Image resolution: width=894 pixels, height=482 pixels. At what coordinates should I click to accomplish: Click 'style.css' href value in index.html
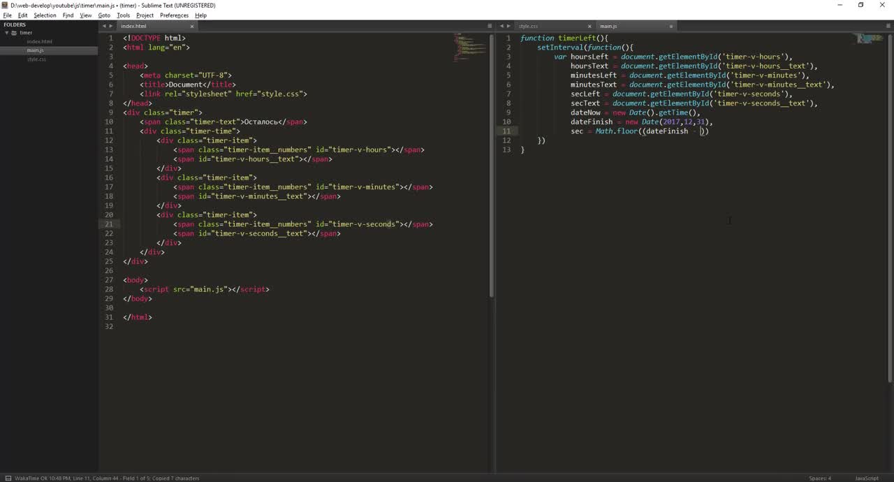coord(281,94)
